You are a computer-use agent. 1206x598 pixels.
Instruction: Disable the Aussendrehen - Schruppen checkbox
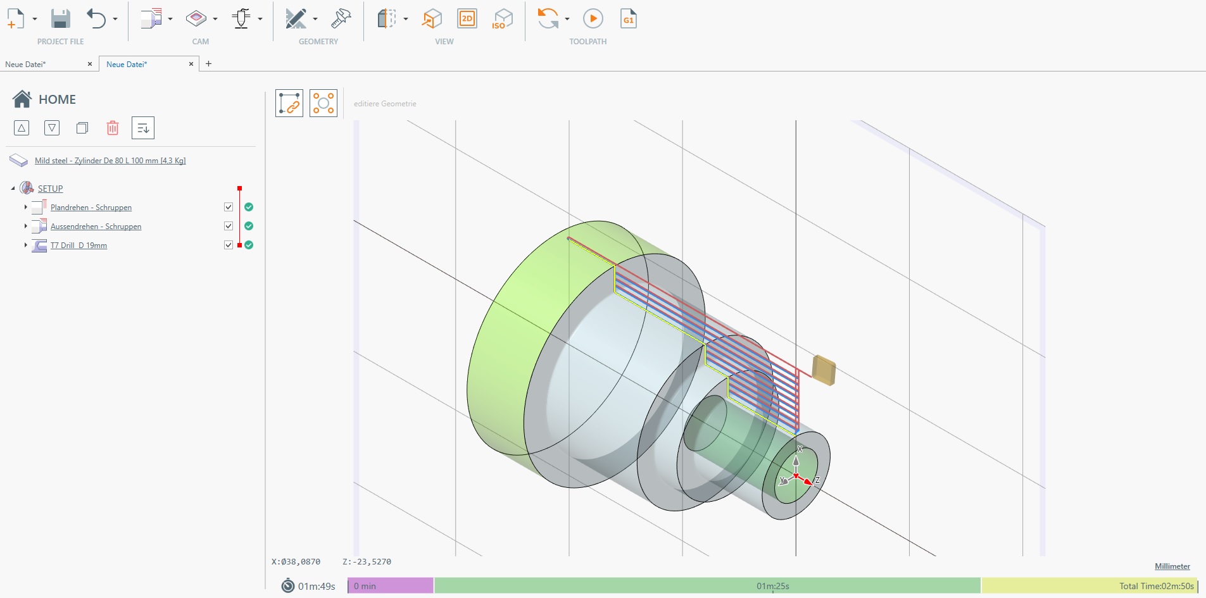228,226
